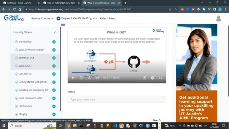Image resolution: width=229 pixels, height=129 pixels.
Task: Select the What is Git? lesson
Action: tap(25, 66)
